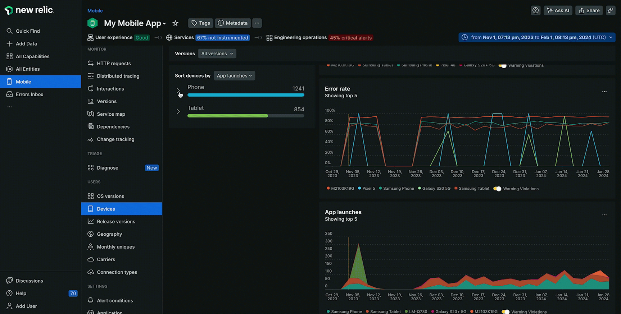Click the help question mark icon in top bar

click(x=535, y=10)
